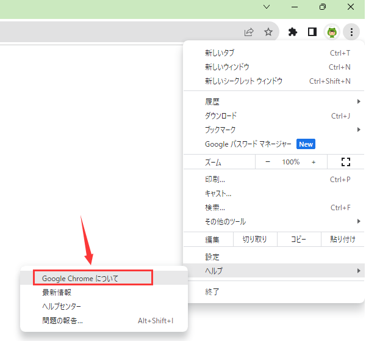The width and height of the screenshot is (366, 341).
Task: Select 新しいウィンドウ menu item
Action: [274, 67]
